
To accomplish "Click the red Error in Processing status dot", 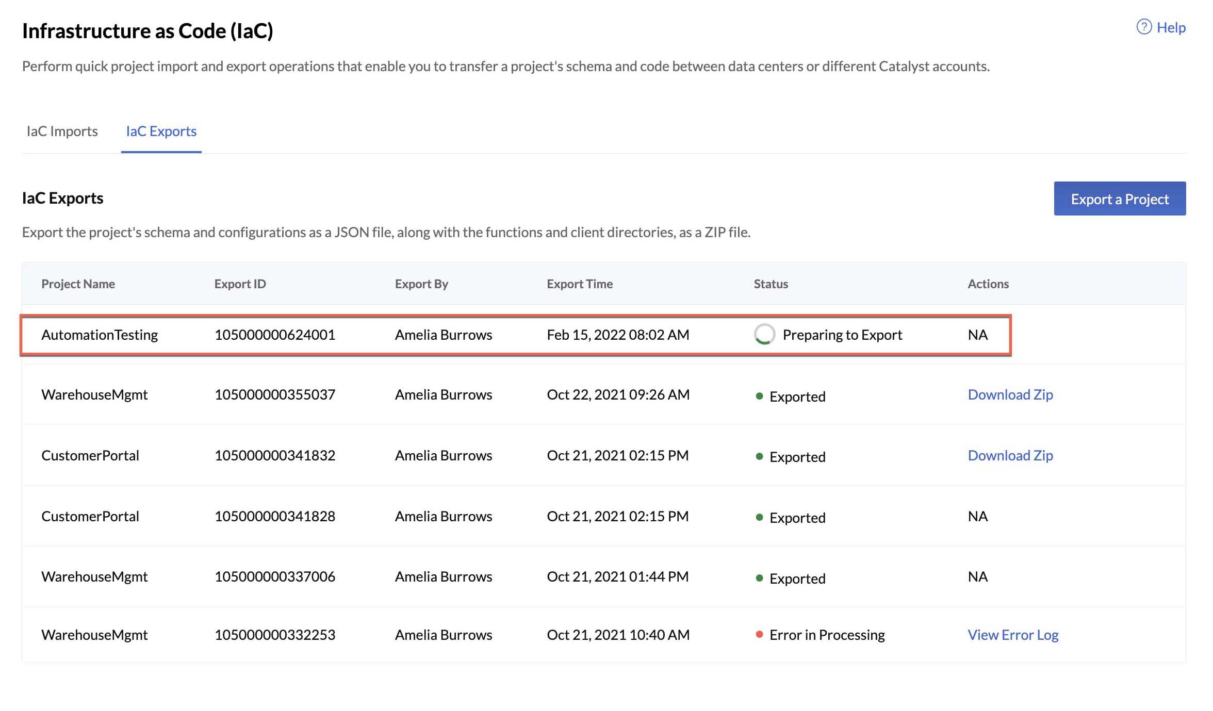I will click(759, 635).
